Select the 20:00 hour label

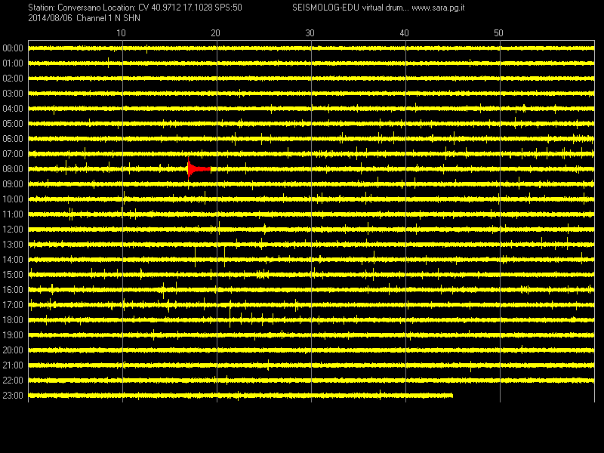pyautogui.click(x=13, y=350)
